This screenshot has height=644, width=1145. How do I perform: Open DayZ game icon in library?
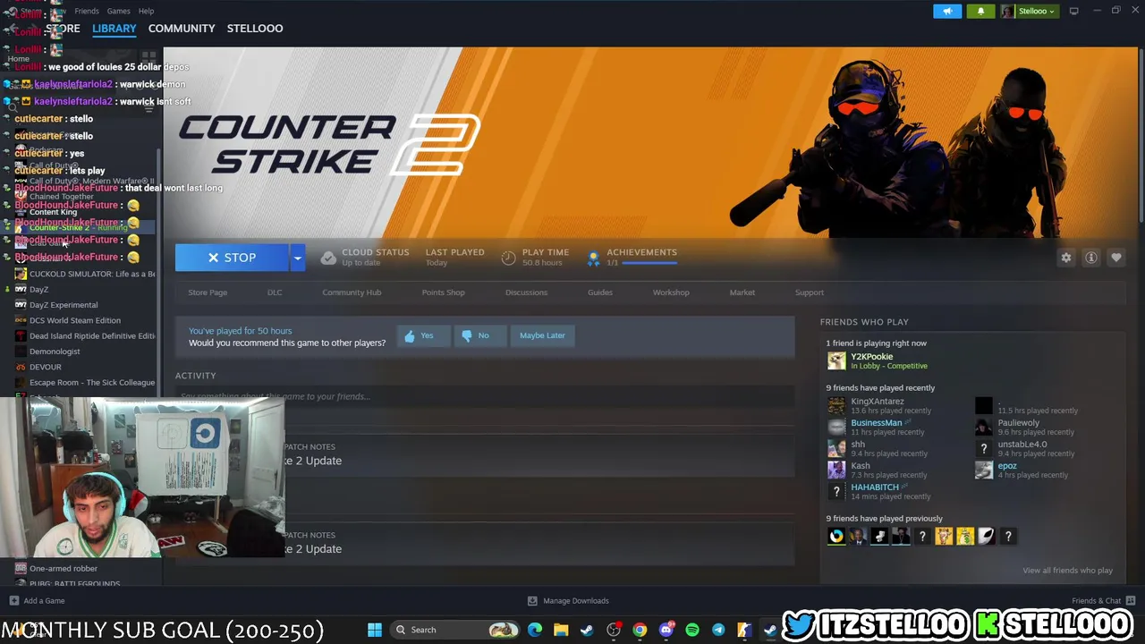(21, 290)
